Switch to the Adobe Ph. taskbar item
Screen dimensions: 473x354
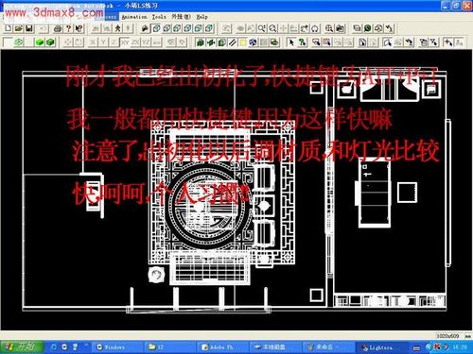(x=222, y=347)
